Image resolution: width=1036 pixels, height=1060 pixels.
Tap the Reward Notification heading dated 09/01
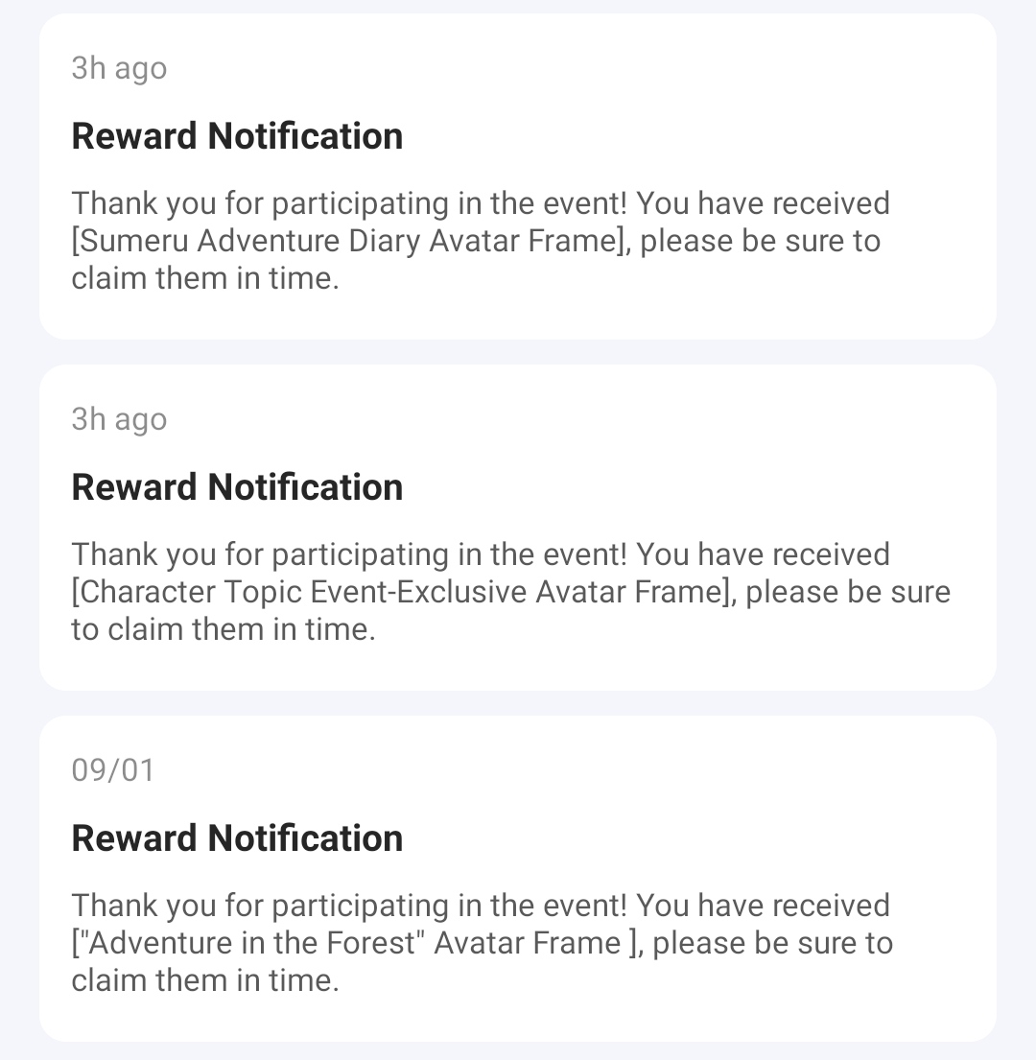coord(237,838)
